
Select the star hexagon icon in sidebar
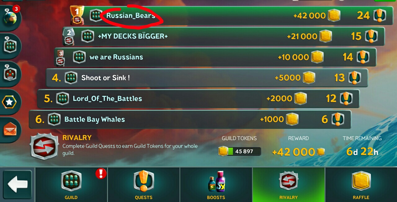pos(10,102)
